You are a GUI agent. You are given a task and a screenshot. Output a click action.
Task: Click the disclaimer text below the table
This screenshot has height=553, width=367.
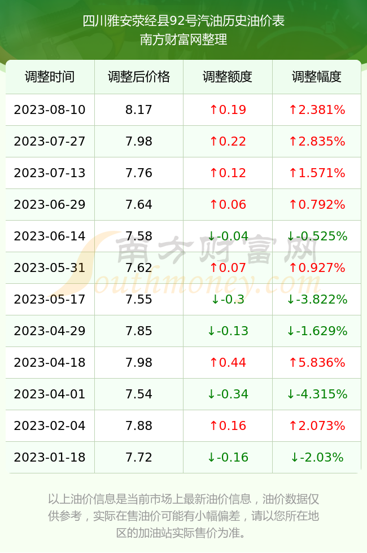(x=183, y=516)
